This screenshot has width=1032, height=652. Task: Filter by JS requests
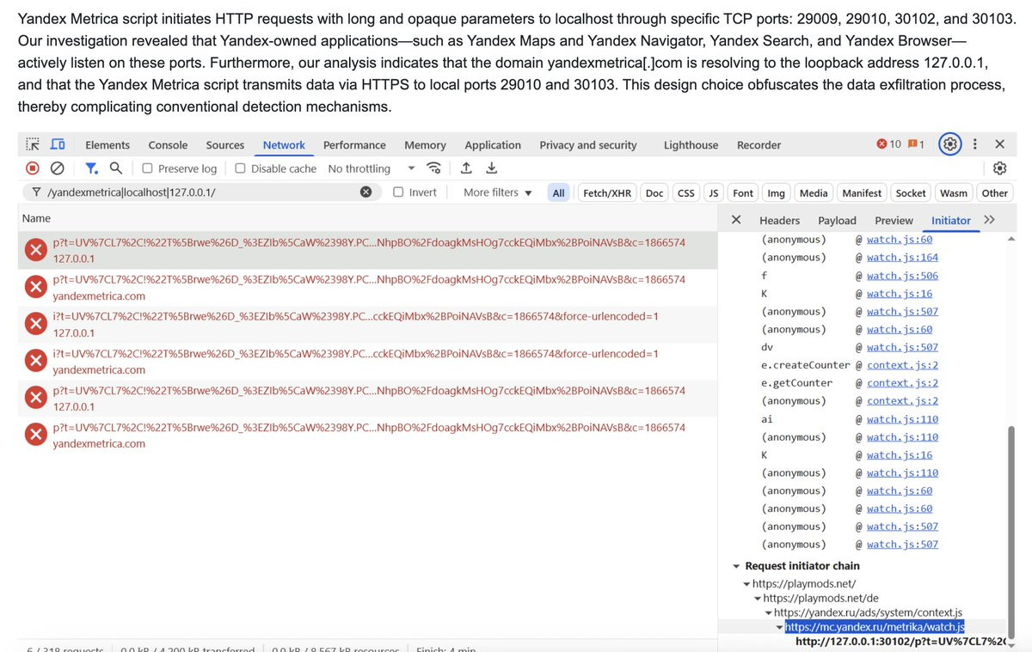714,193
